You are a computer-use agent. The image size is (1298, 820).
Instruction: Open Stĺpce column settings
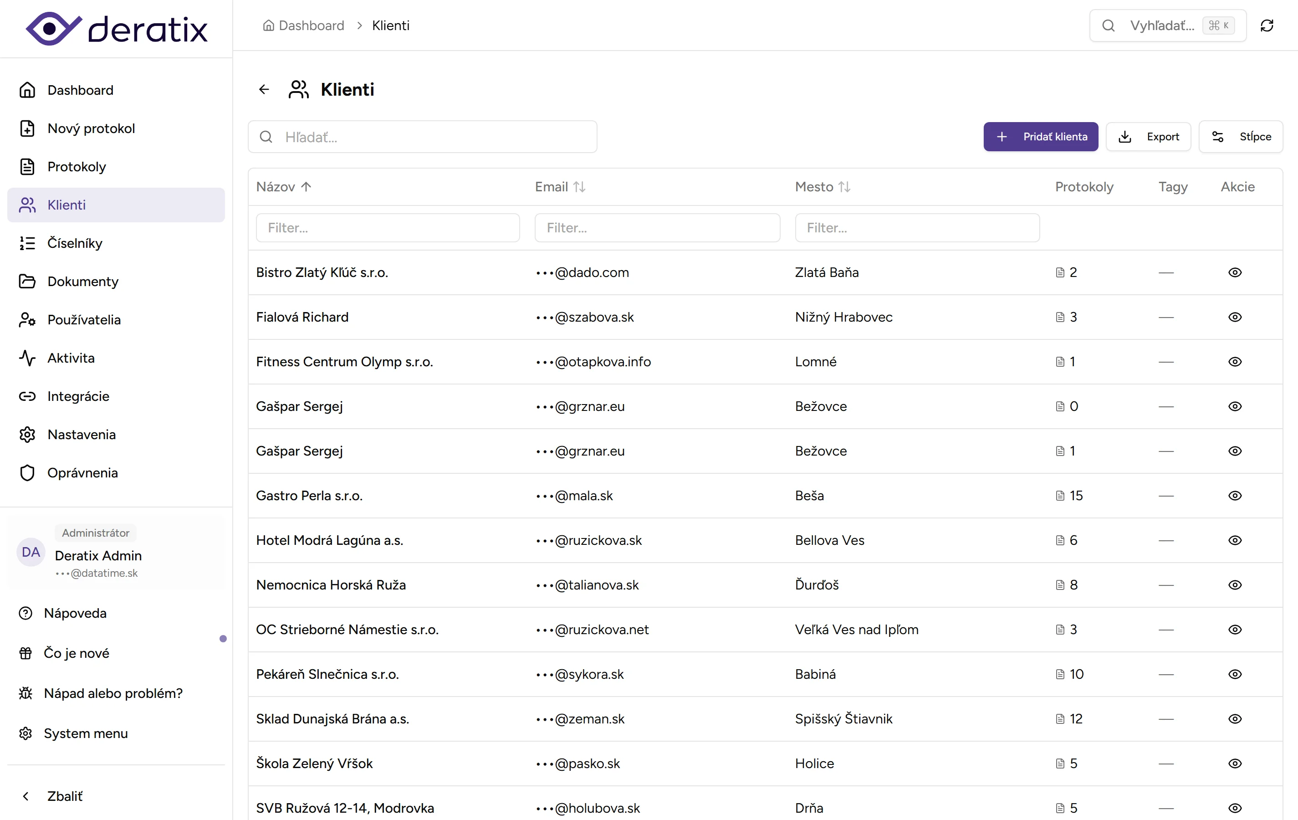1240,137
